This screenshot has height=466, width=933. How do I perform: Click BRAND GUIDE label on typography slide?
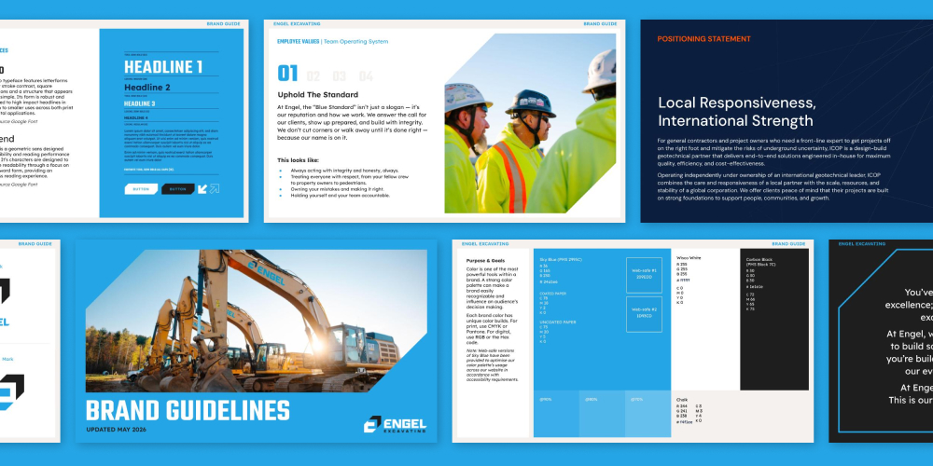click(x=224, y=24)
